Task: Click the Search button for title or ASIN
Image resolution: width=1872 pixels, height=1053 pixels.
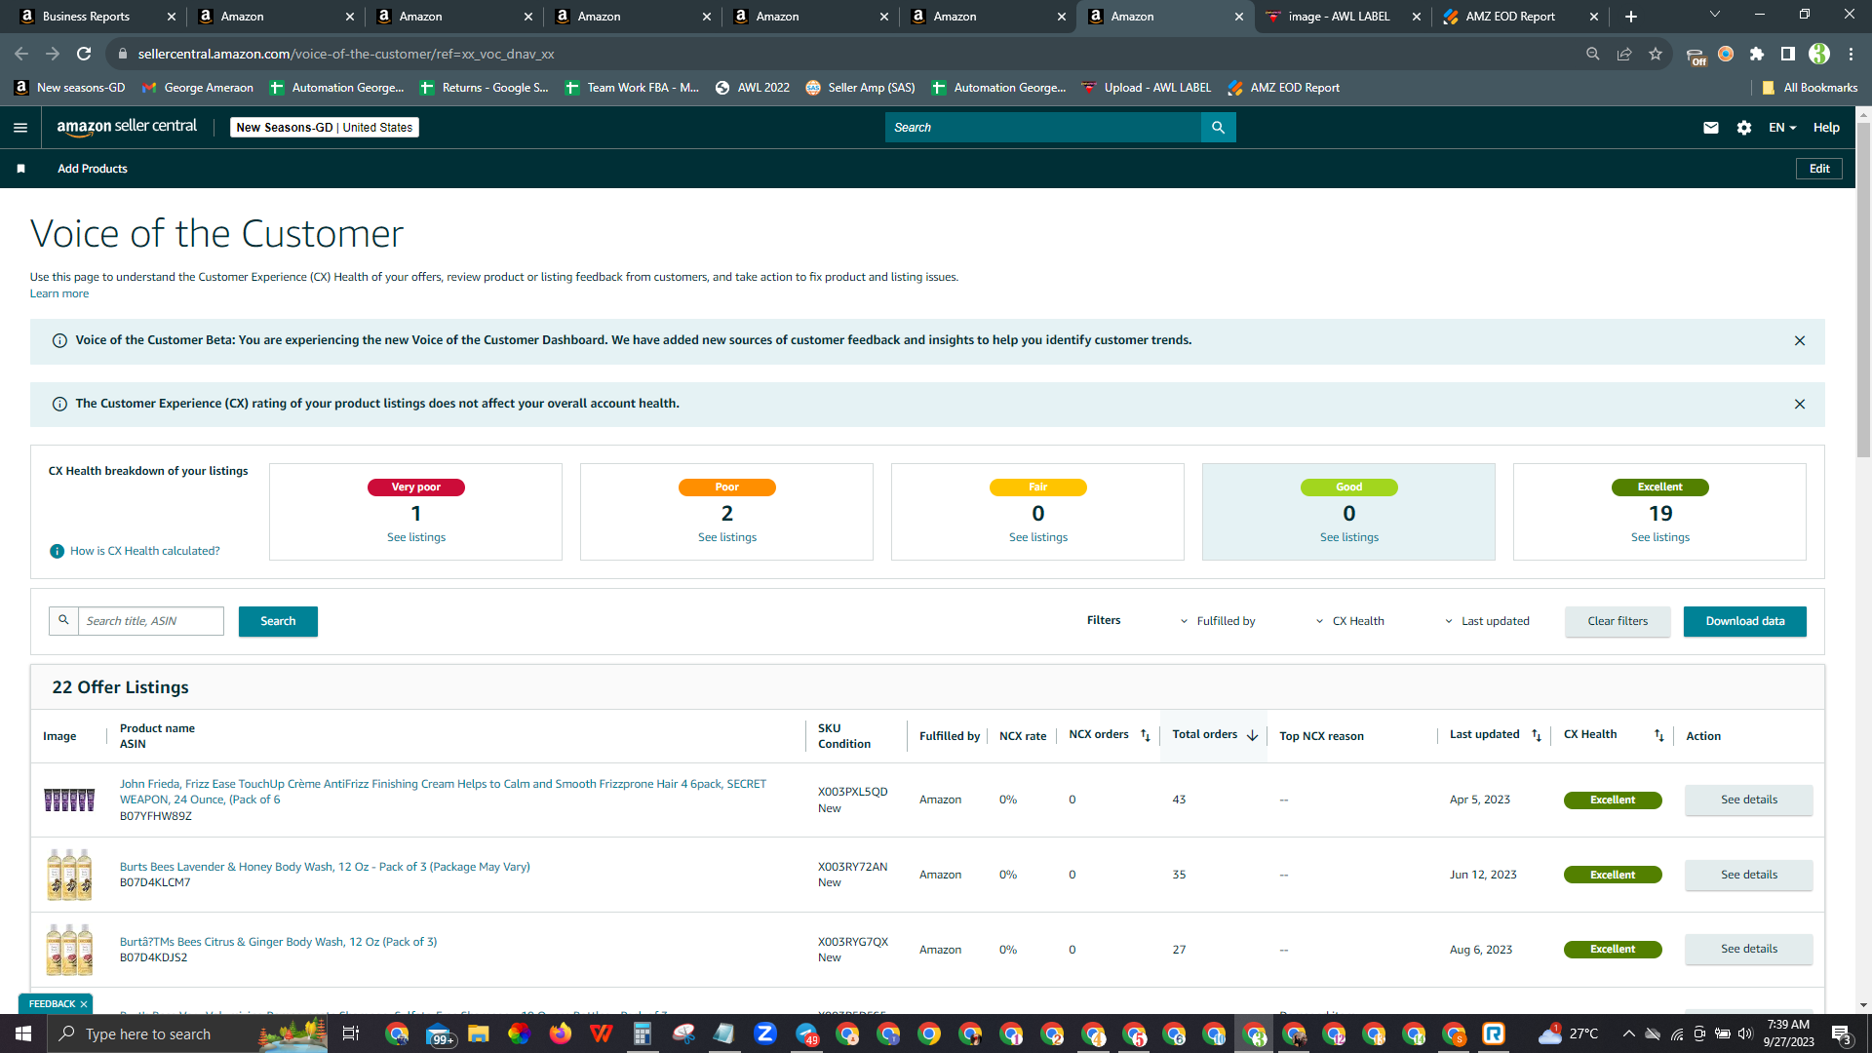Action: click(x=278, y=622)
